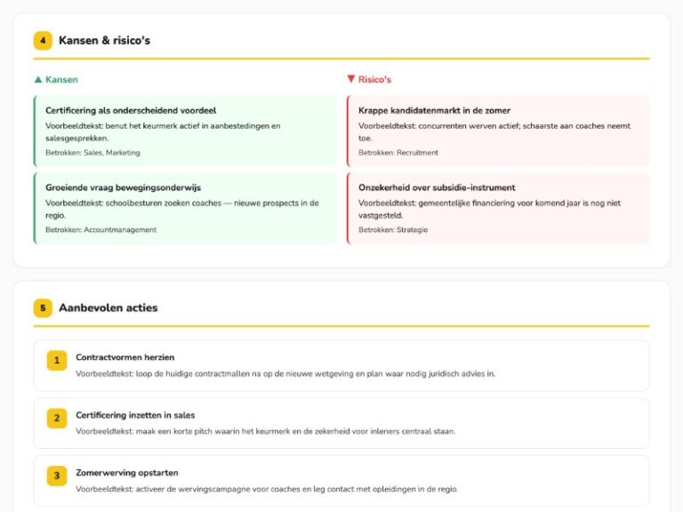The height and width of the screenshot is (512, 683).
Task: Open card 'Onzekerheid over subsidie-instrument'
Action: (x=498, y=208)
